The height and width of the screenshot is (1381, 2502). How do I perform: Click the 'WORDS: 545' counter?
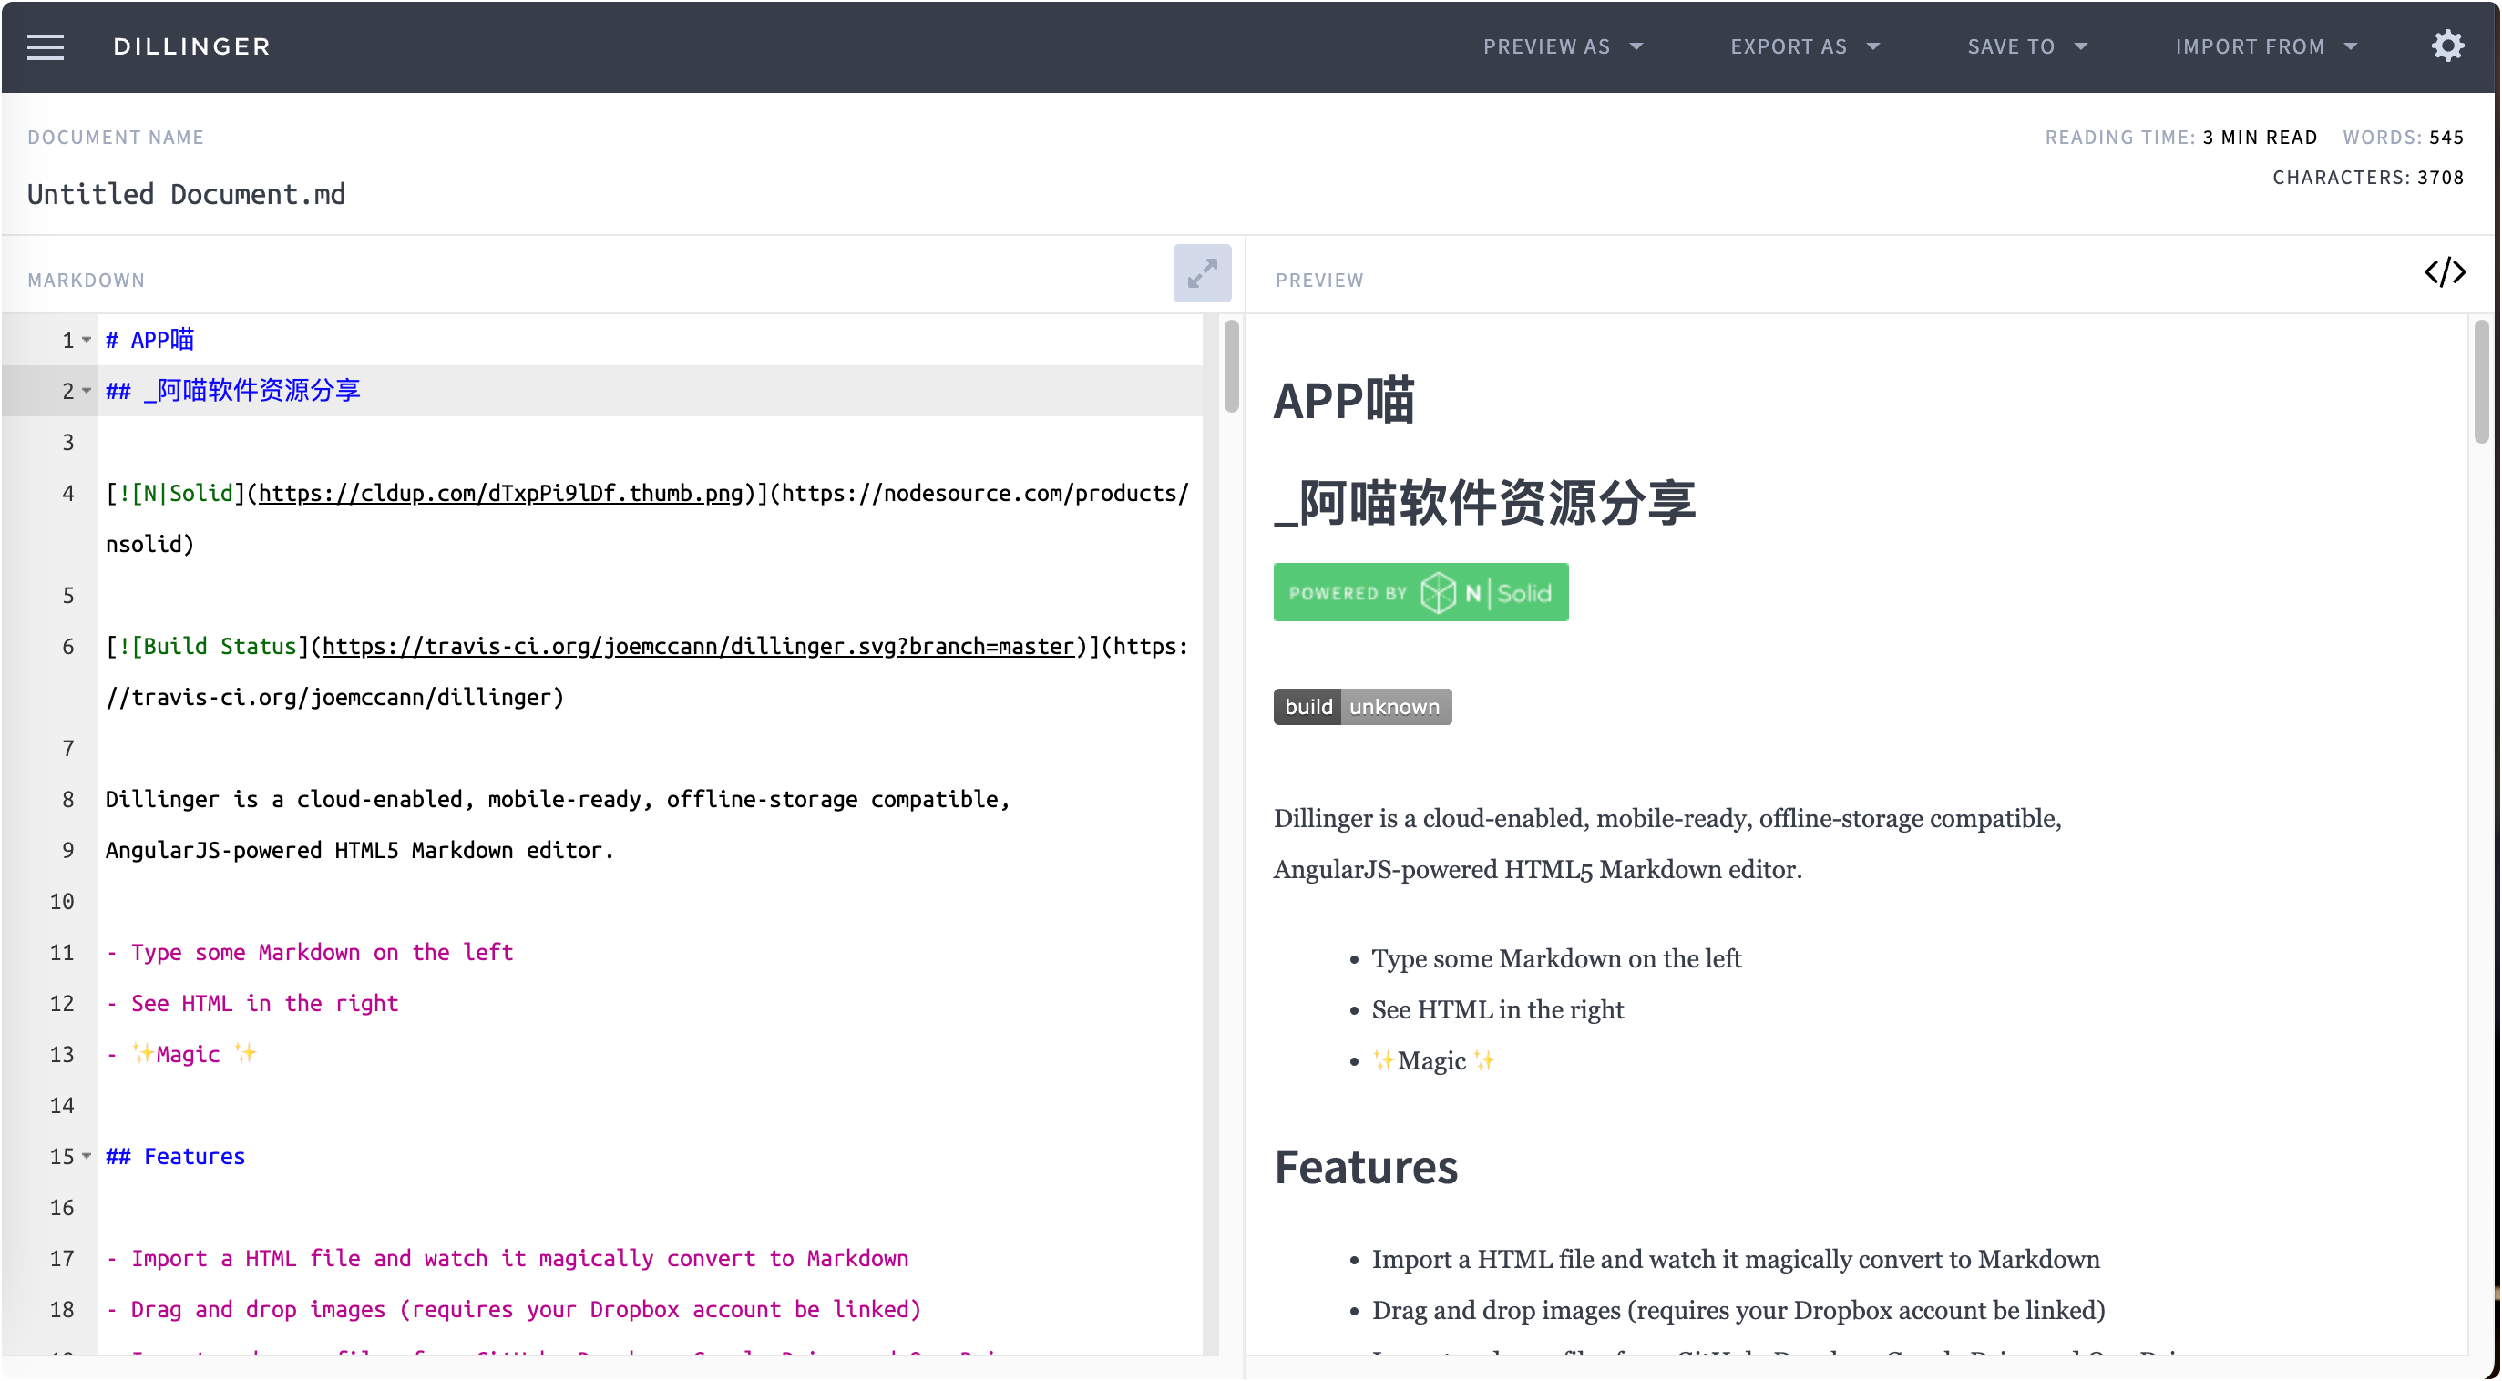[x=2402, y=137]
